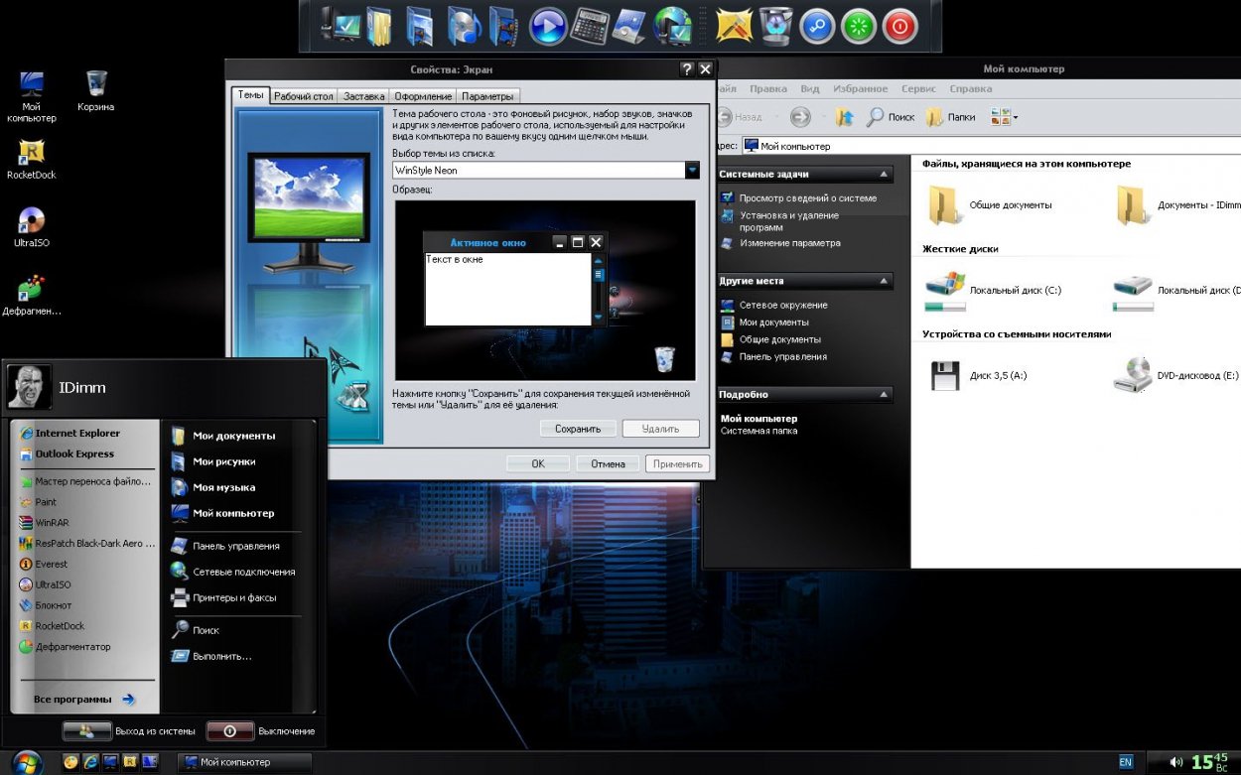The height and width of the screenshot is (775, 1241).
Task: Open the Сервис menu
Action: (x=918, y=88)
